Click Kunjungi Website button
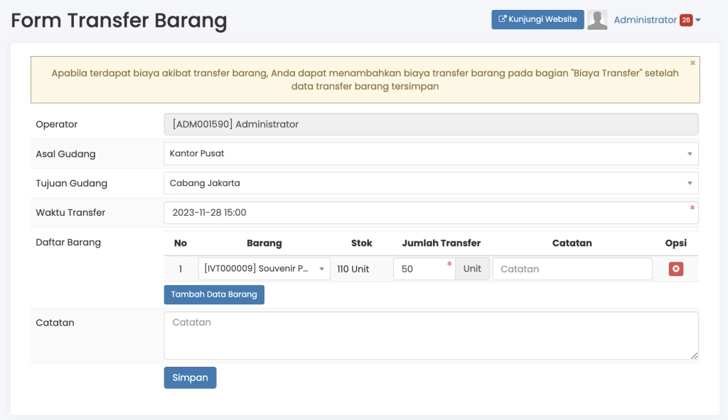This screenshot has height=420, width=728. (537, 20)
